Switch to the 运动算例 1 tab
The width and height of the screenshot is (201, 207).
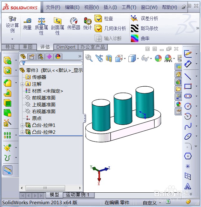click(79, 195)
